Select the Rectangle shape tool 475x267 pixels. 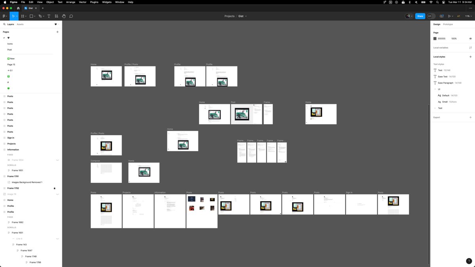point(31,16)
